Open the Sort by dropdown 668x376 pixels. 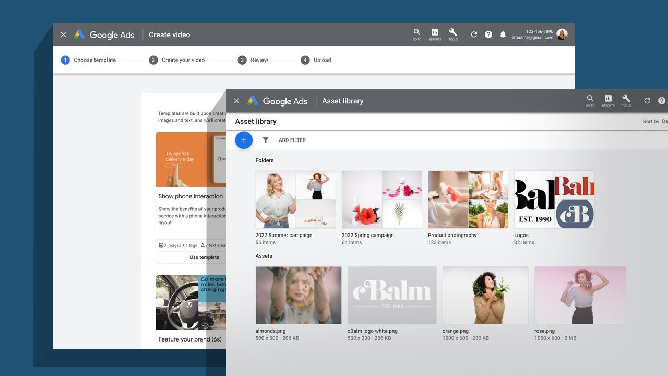655,121
